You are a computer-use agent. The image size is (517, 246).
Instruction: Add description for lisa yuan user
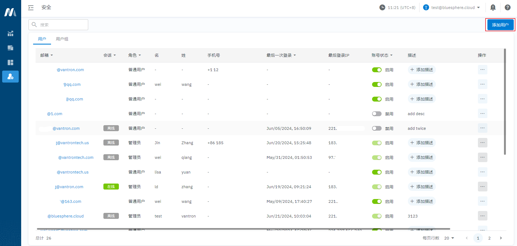pos(422,172)
